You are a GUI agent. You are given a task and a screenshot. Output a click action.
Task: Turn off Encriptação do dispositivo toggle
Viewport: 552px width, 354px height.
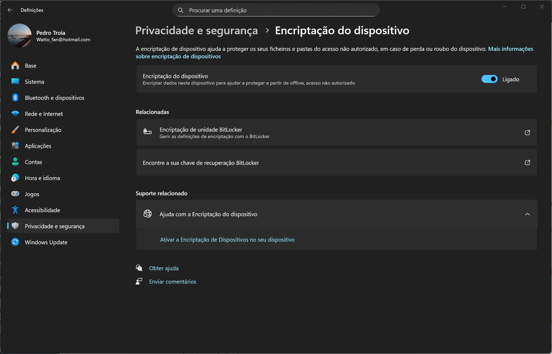tap(489, 79)
